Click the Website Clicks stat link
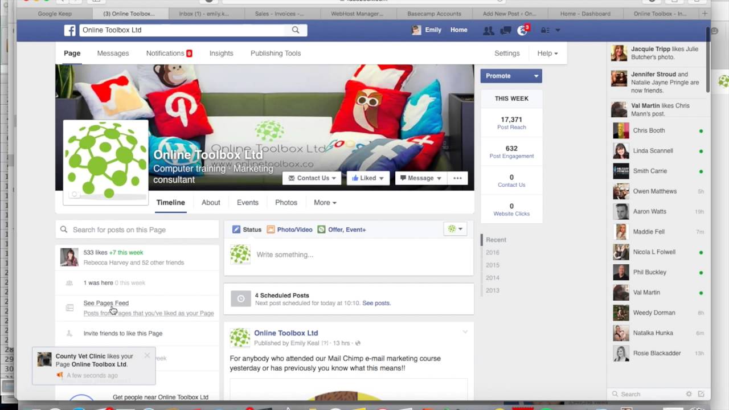 coord(511,210)
